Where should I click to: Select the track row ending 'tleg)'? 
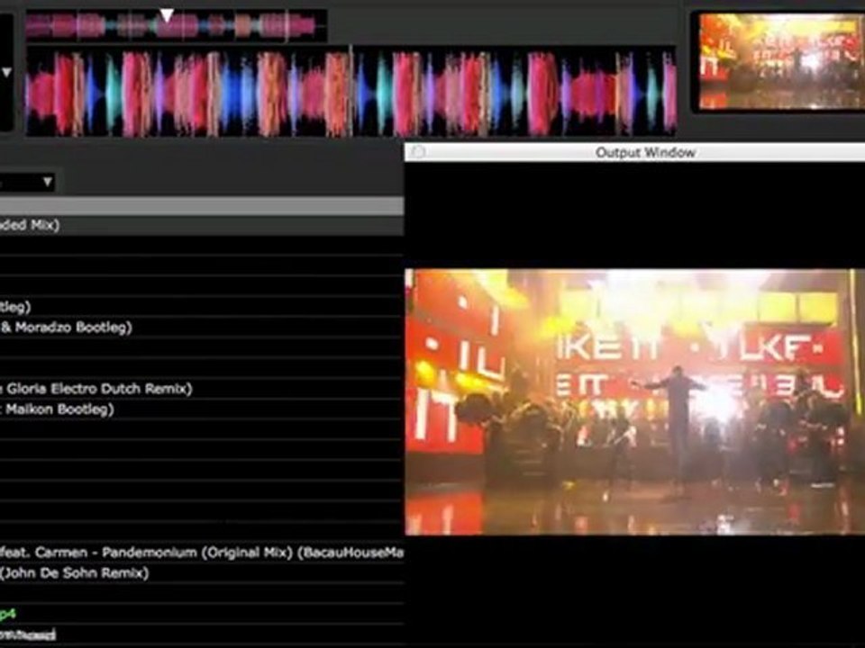(x=202, y=307)
